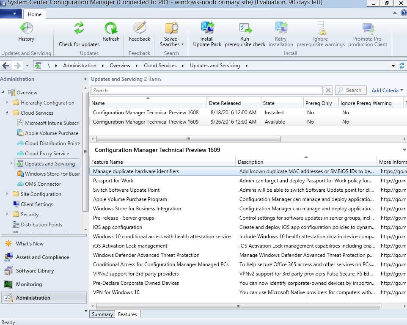Expand Security tree node

(7, 214)
